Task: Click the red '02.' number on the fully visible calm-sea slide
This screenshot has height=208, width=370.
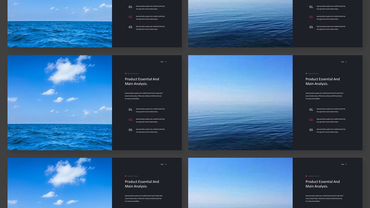Action: pos(311,120)
